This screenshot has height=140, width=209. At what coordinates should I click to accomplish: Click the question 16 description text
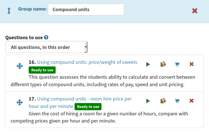[103, 81]
